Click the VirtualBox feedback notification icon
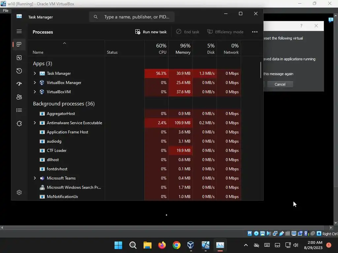 331,20
